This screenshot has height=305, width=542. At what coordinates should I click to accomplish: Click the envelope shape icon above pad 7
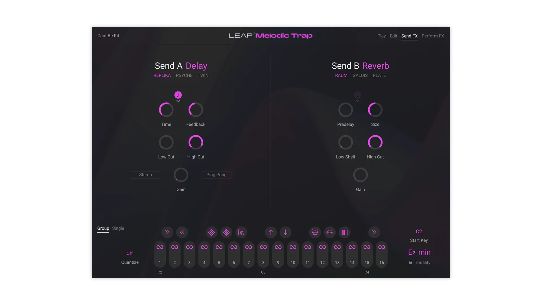[x=241, y=232]
